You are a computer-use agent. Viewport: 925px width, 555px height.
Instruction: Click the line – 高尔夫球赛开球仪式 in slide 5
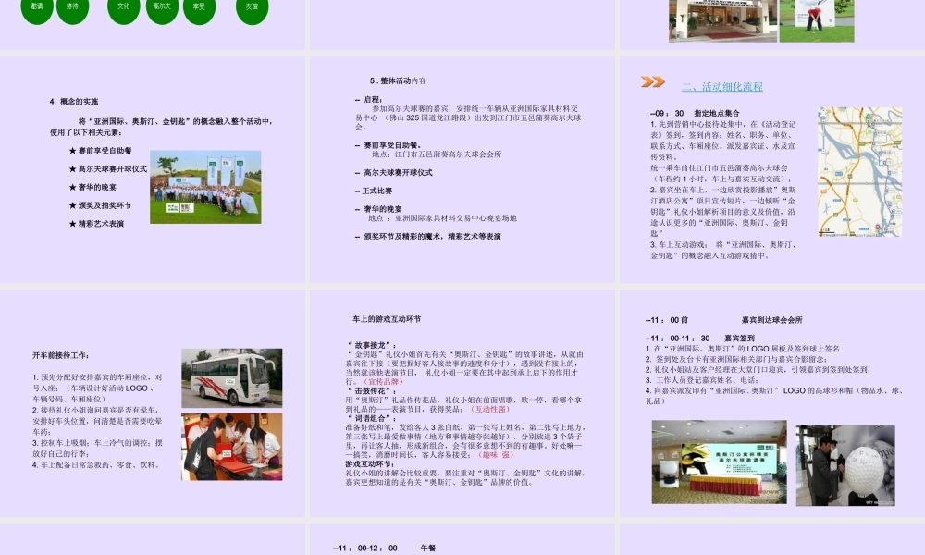[393, 173]
